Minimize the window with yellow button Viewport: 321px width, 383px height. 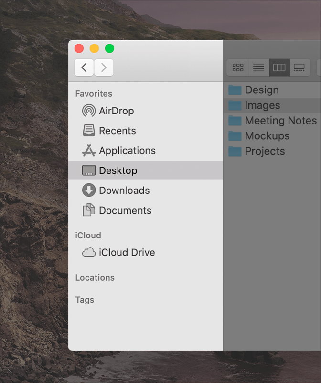click(94, 48)
